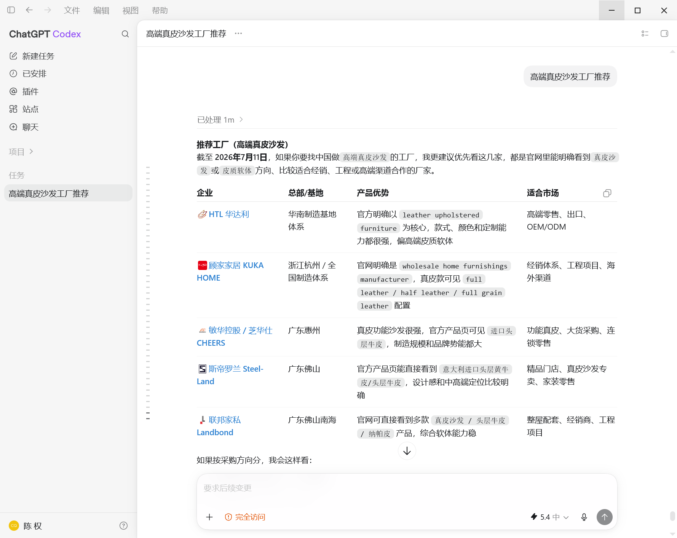The height and width of the screenshot is (538, 677).
Task: Open the conversation title options (three dots)
Action: click(x=238, y=34)
